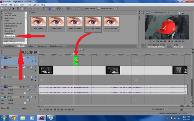This screenshot has width=194, height=121.
Task: Adjust the Voice track volume slider
Action: [x=28, y=90]
